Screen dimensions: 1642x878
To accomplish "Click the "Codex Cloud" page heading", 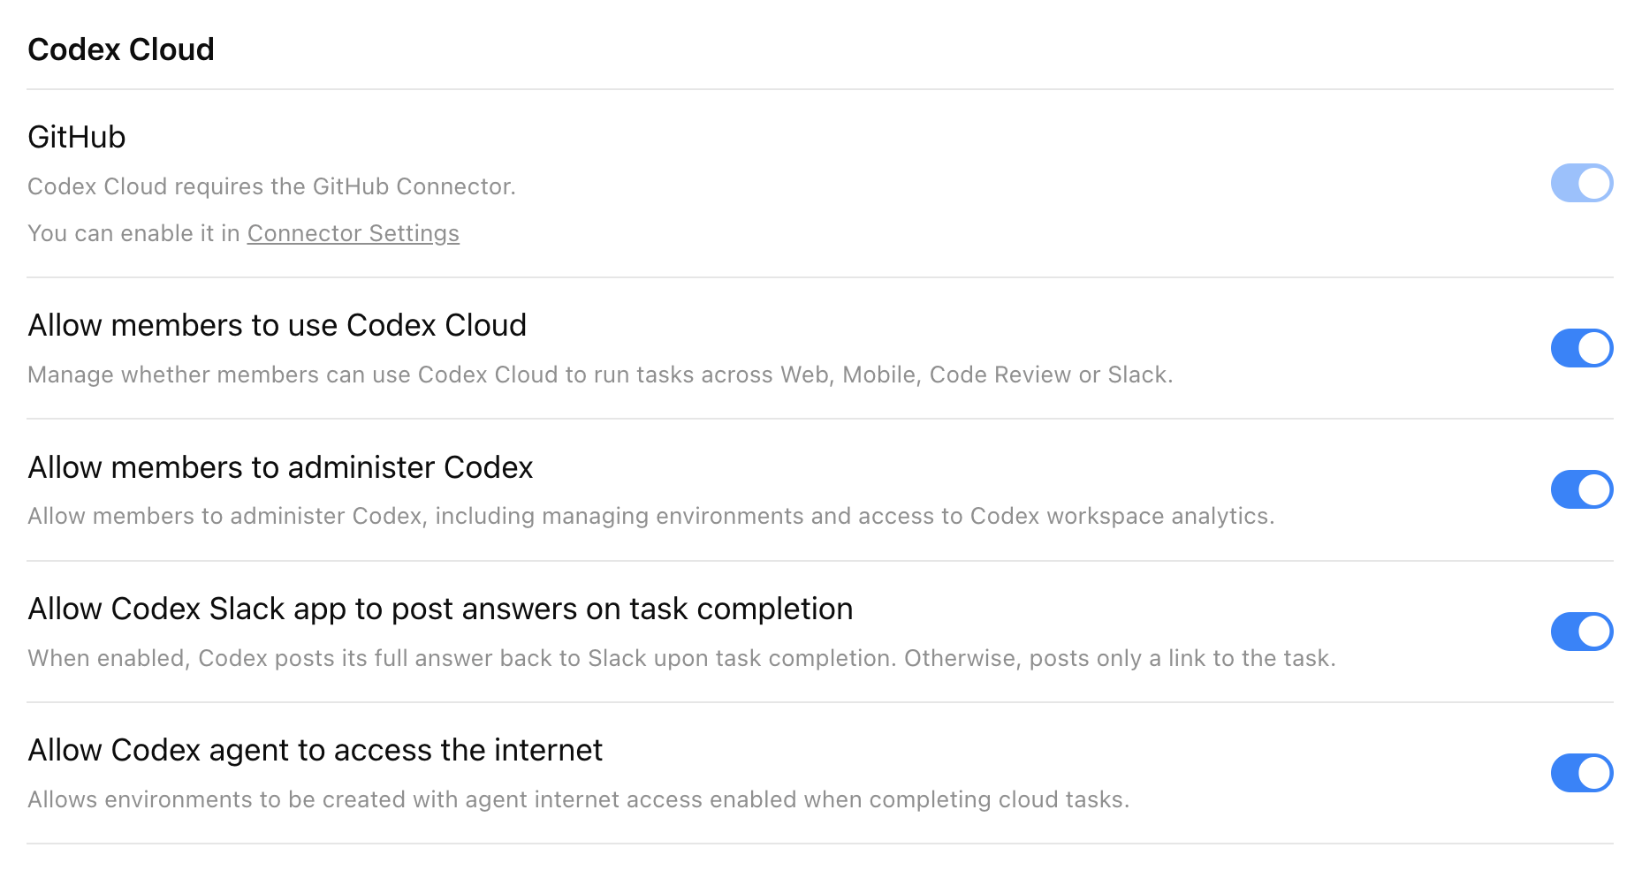I will click(120, 49).
